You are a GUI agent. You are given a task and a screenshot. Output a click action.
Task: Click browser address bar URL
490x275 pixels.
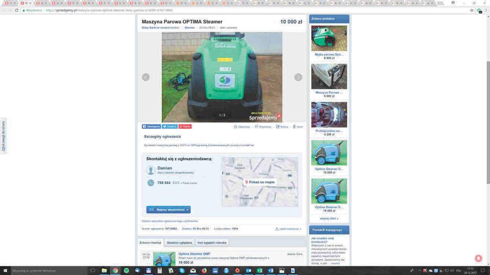tap(109, 11)
